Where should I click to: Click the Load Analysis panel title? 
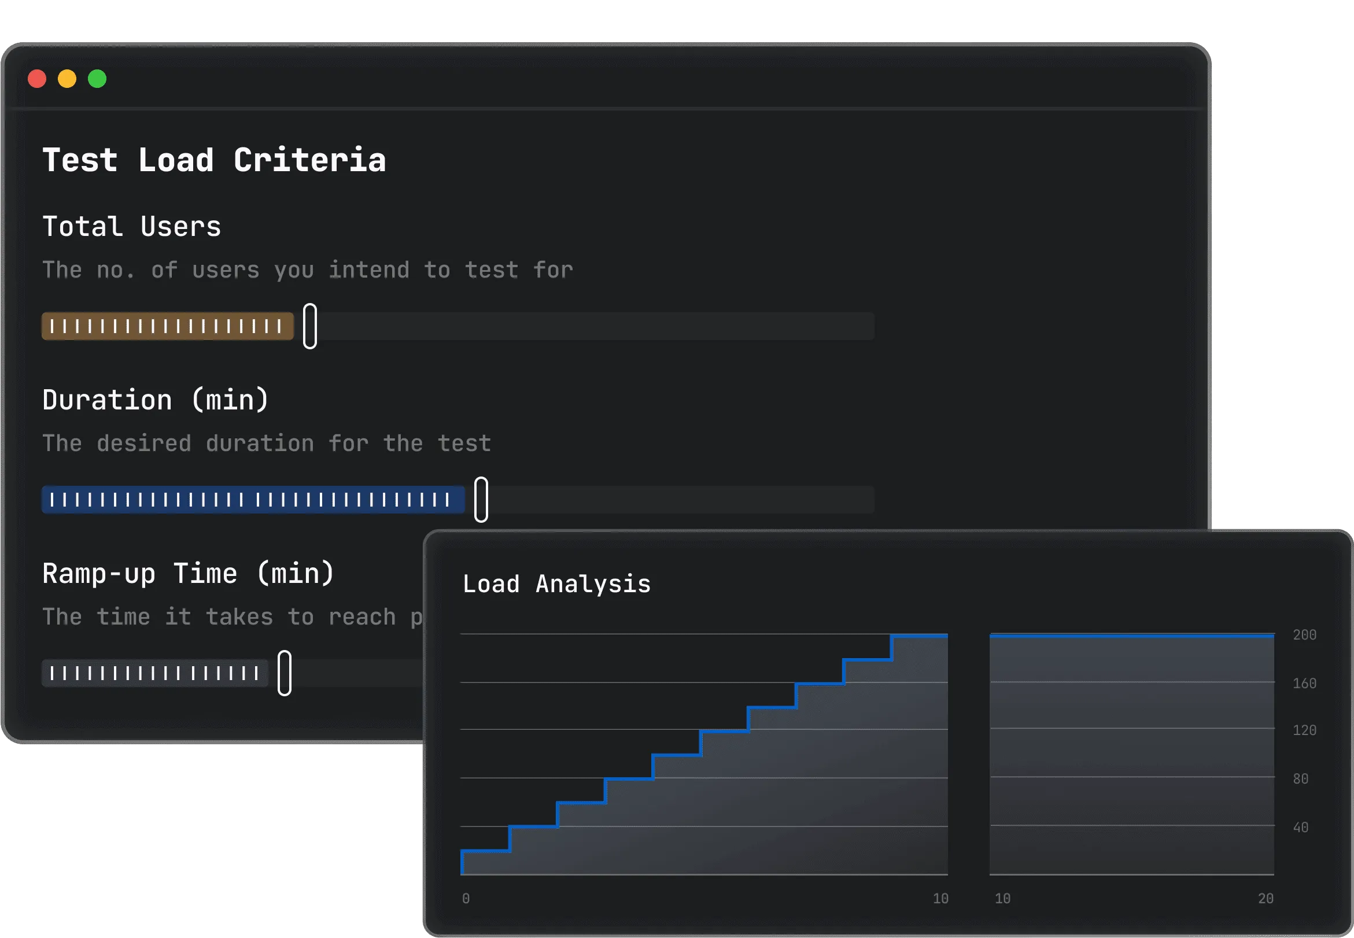click(x=556, y=584)
